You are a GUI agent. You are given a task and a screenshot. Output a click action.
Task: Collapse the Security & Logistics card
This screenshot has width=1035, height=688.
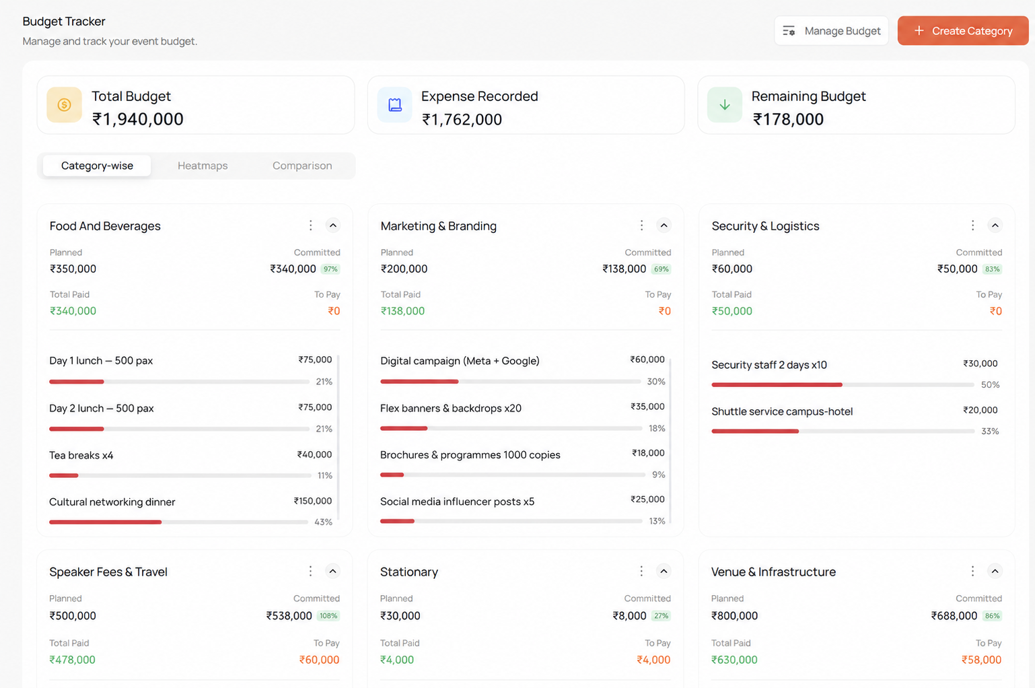pyautogui.click(x=995, y=226)
